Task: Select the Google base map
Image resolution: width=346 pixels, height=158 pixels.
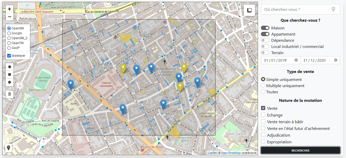Action: click(9, 33)
